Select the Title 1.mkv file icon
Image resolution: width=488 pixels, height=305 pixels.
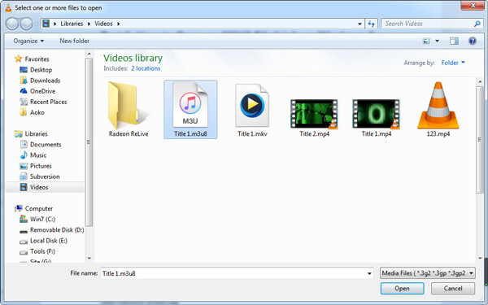click(252, 105)
